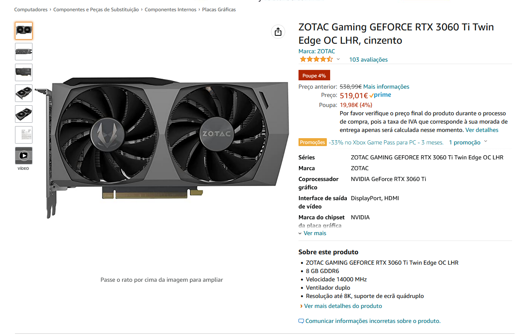Open the ratings breakdown chevron
The width and height of the screenshot is (515, 335).
pyautogui.click(x=338, y=59)
